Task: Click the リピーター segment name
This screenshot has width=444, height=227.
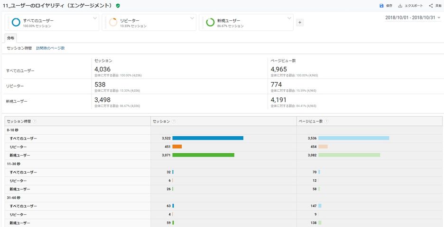Action: tap(129, 21)
